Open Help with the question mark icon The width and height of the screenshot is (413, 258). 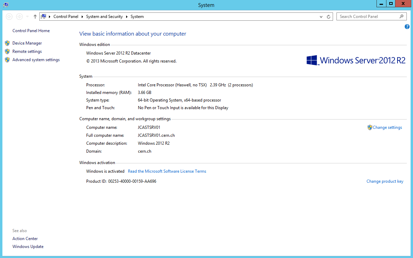pos(407,27)
